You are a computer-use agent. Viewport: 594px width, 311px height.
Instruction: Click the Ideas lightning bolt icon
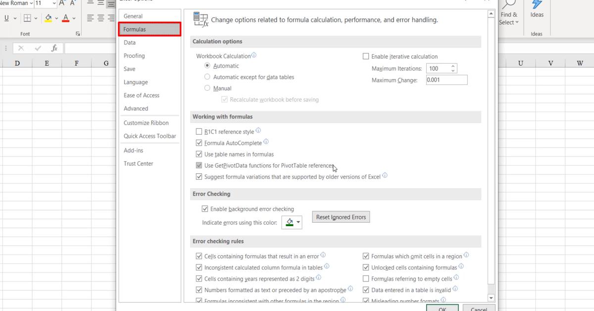[537, 4]
